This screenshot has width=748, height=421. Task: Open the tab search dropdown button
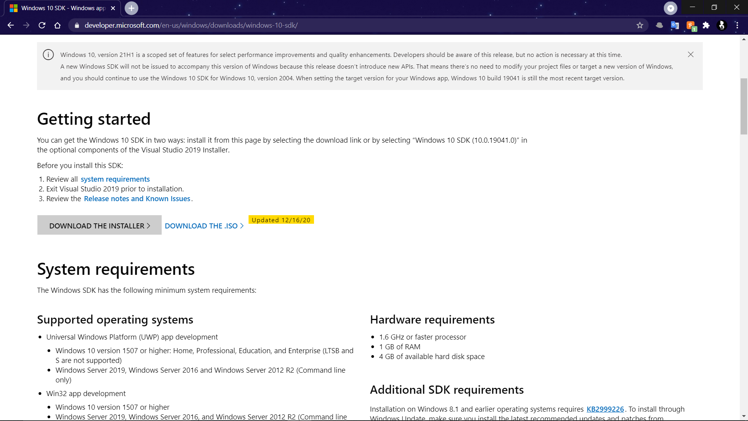pyautogui.click(x=670, y=8)
